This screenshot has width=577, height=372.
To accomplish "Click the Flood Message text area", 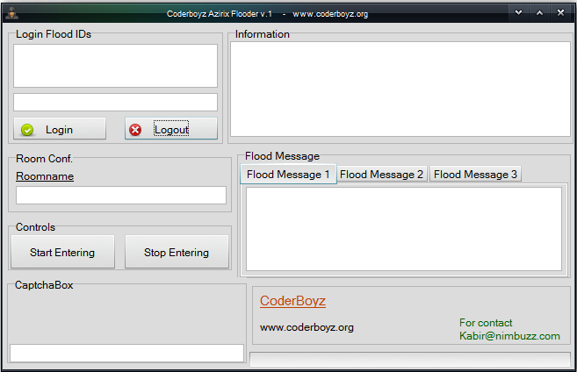I will [404, 229].
